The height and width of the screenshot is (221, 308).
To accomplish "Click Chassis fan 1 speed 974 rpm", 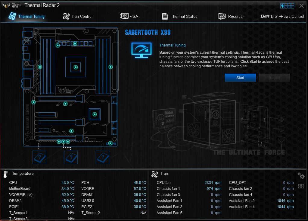I will tap(214, 189).
